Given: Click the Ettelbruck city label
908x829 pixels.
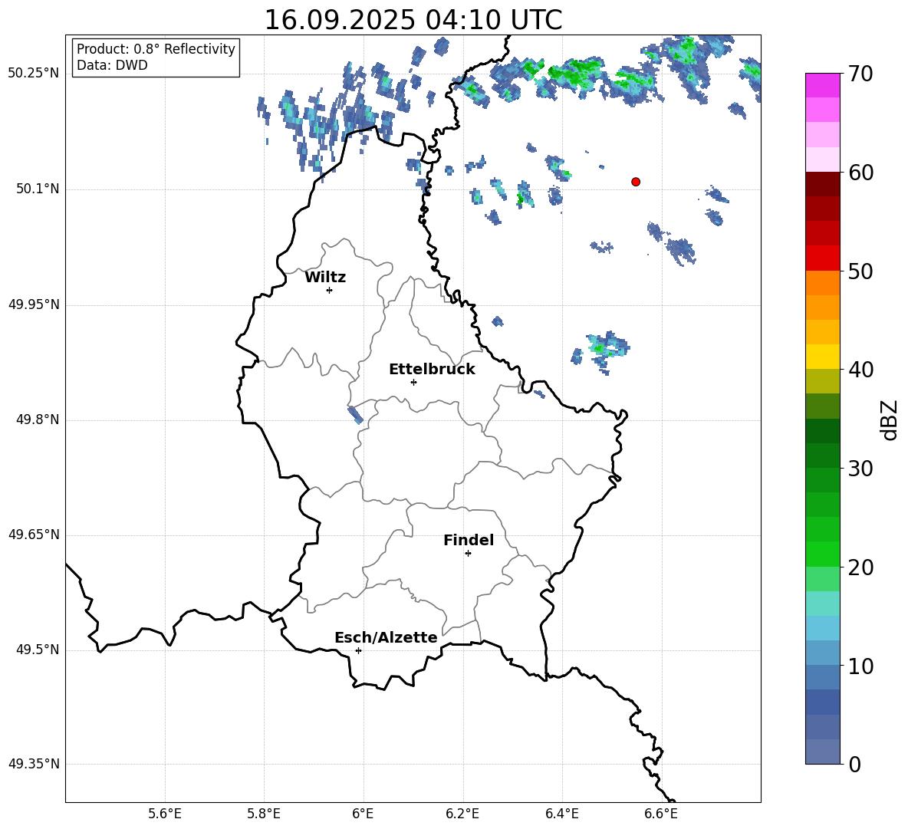Looking at the screenshot, I should tap(432, 370).
